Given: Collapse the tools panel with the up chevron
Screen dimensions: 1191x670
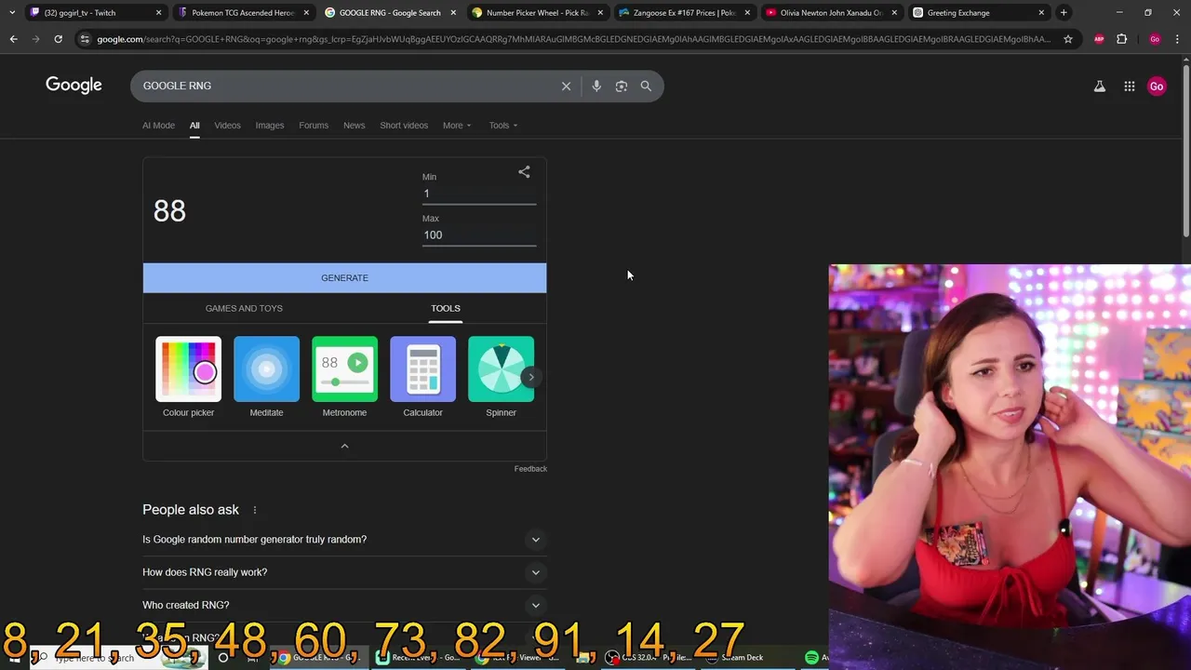Looking at the screenshot, I should click(344, 446).
